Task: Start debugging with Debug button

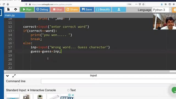Action: [42, 9]
